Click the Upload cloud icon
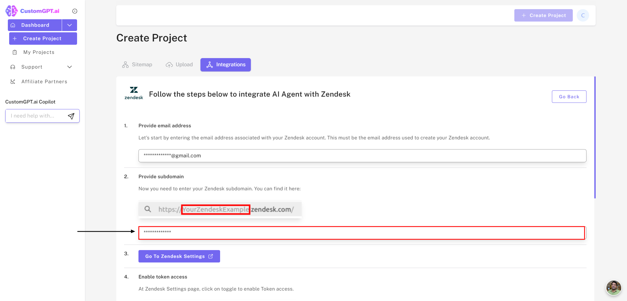The image size is (627, 301). [x=169, y=65]
